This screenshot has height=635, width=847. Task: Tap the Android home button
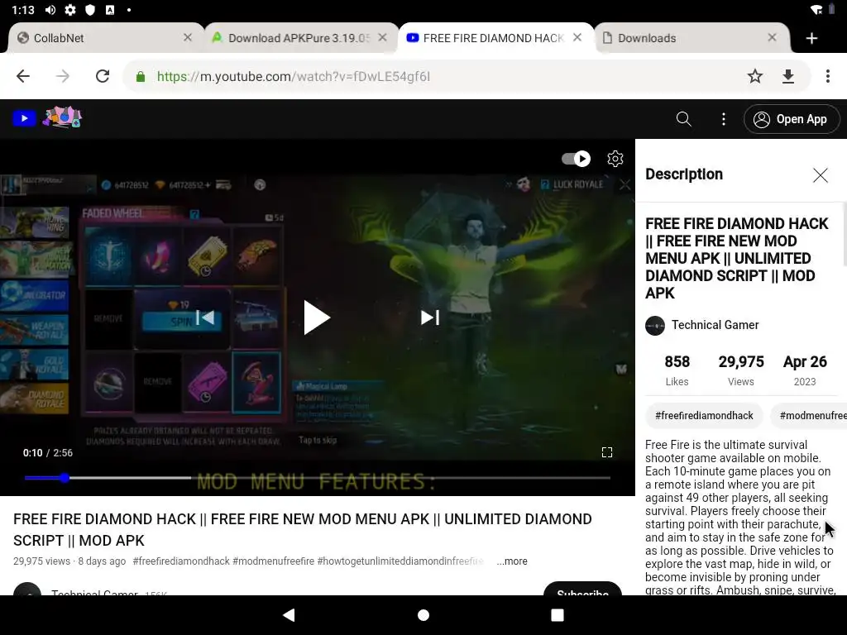423,615
